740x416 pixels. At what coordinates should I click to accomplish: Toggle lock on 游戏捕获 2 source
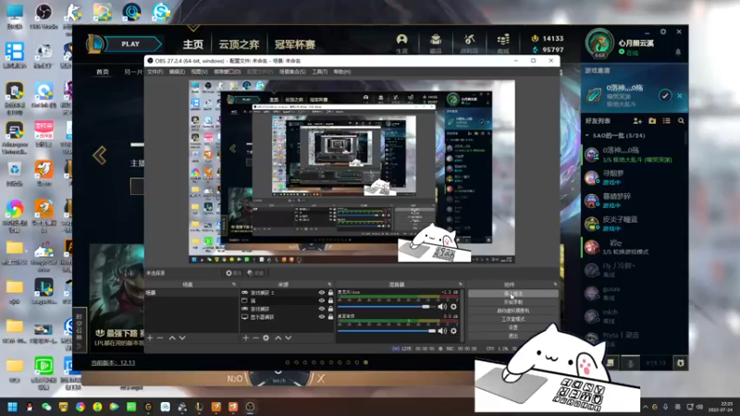click(330, 293)
